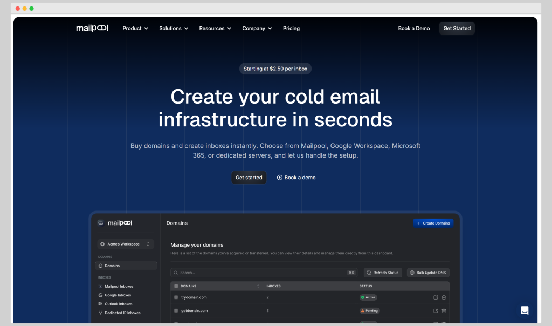The height and width of the screenshot is (326, 552).
Task: Delete trydomain.com with the trash icon
Action: pyautogui.click(x=444, y=297)
